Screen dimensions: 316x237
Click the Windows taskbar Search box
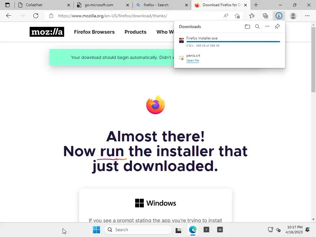[x=138, y=230]
